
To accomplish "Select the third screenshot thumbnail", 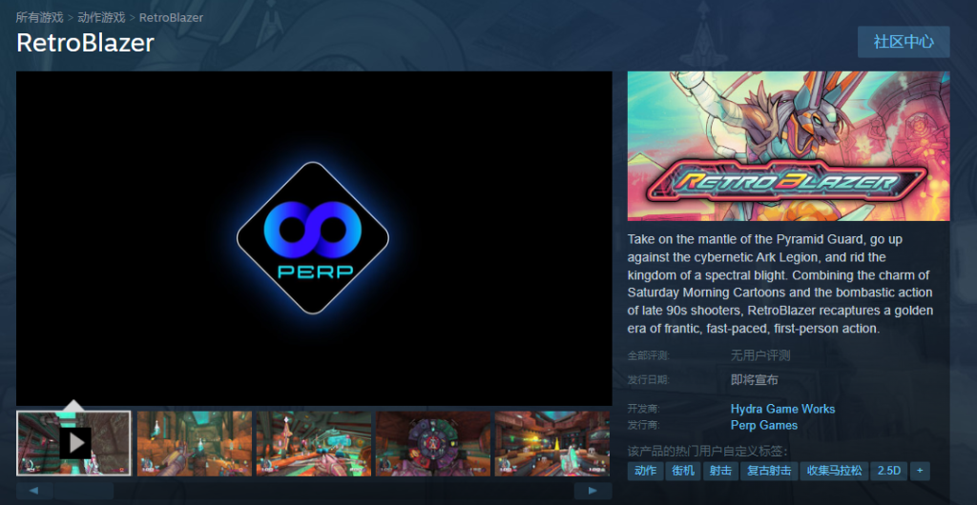I will pos(314,443).
